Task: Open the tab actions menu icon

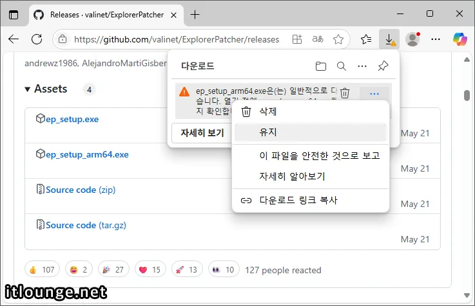Action: 14,15
